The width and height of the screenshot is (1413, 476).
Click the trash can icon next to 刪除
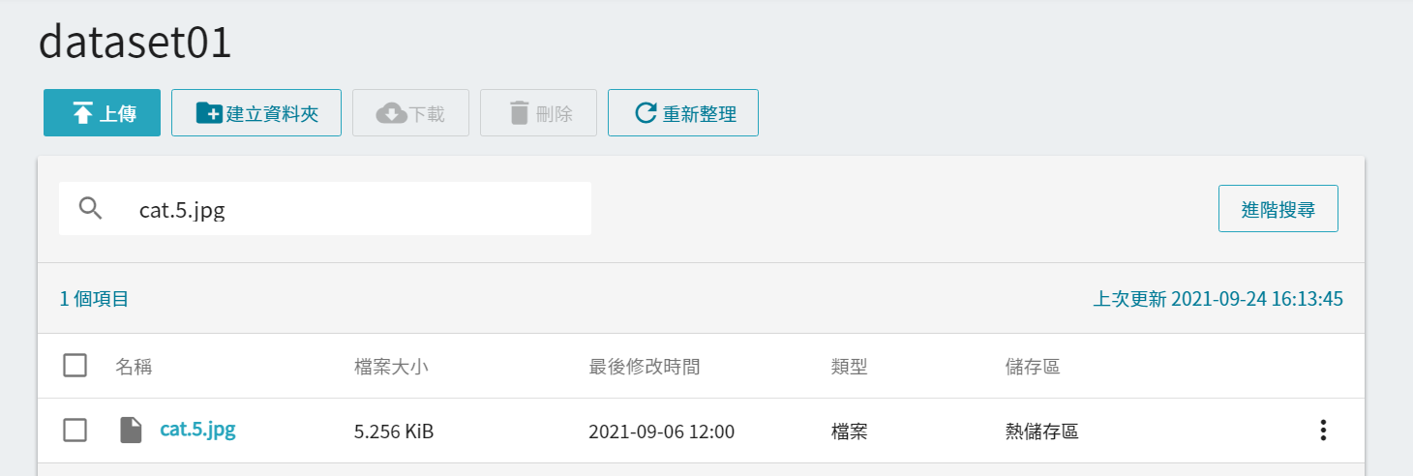(520, 113)
